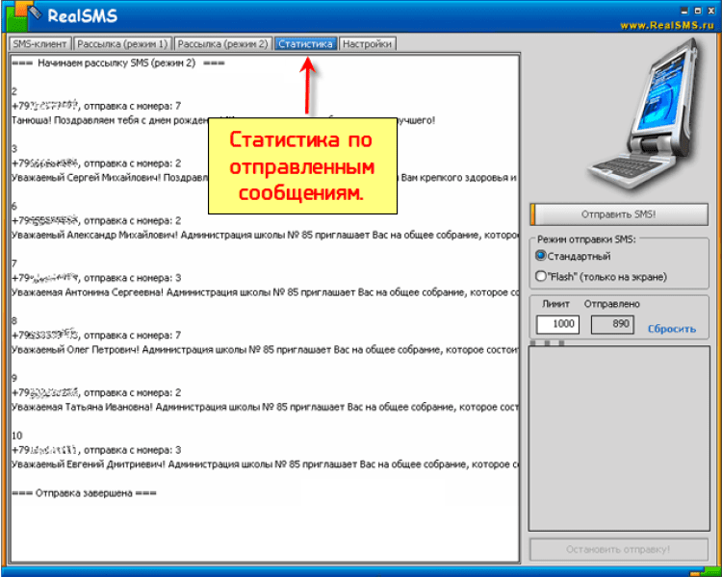The image size is (722, 577).
Task: Click the message for Олег Петрович
Action: coord(266,350)
